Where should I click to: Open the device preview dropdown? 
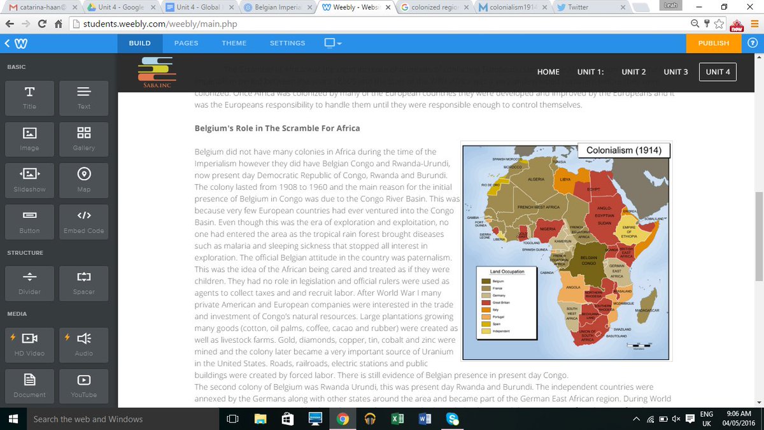pyautogui.click(x=332, y=43)
